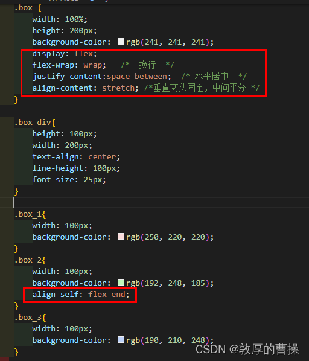Click 'align-content: stretch;' declaration
This screenshot has width=309, height=361.
[85, 88]
